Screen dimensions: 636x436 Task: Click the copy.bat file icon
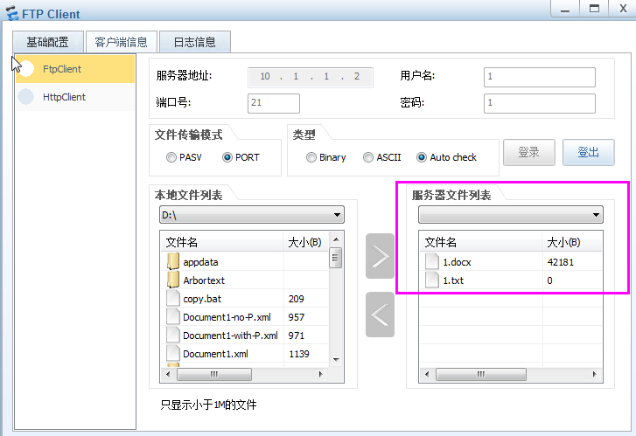tap(173, 299)
